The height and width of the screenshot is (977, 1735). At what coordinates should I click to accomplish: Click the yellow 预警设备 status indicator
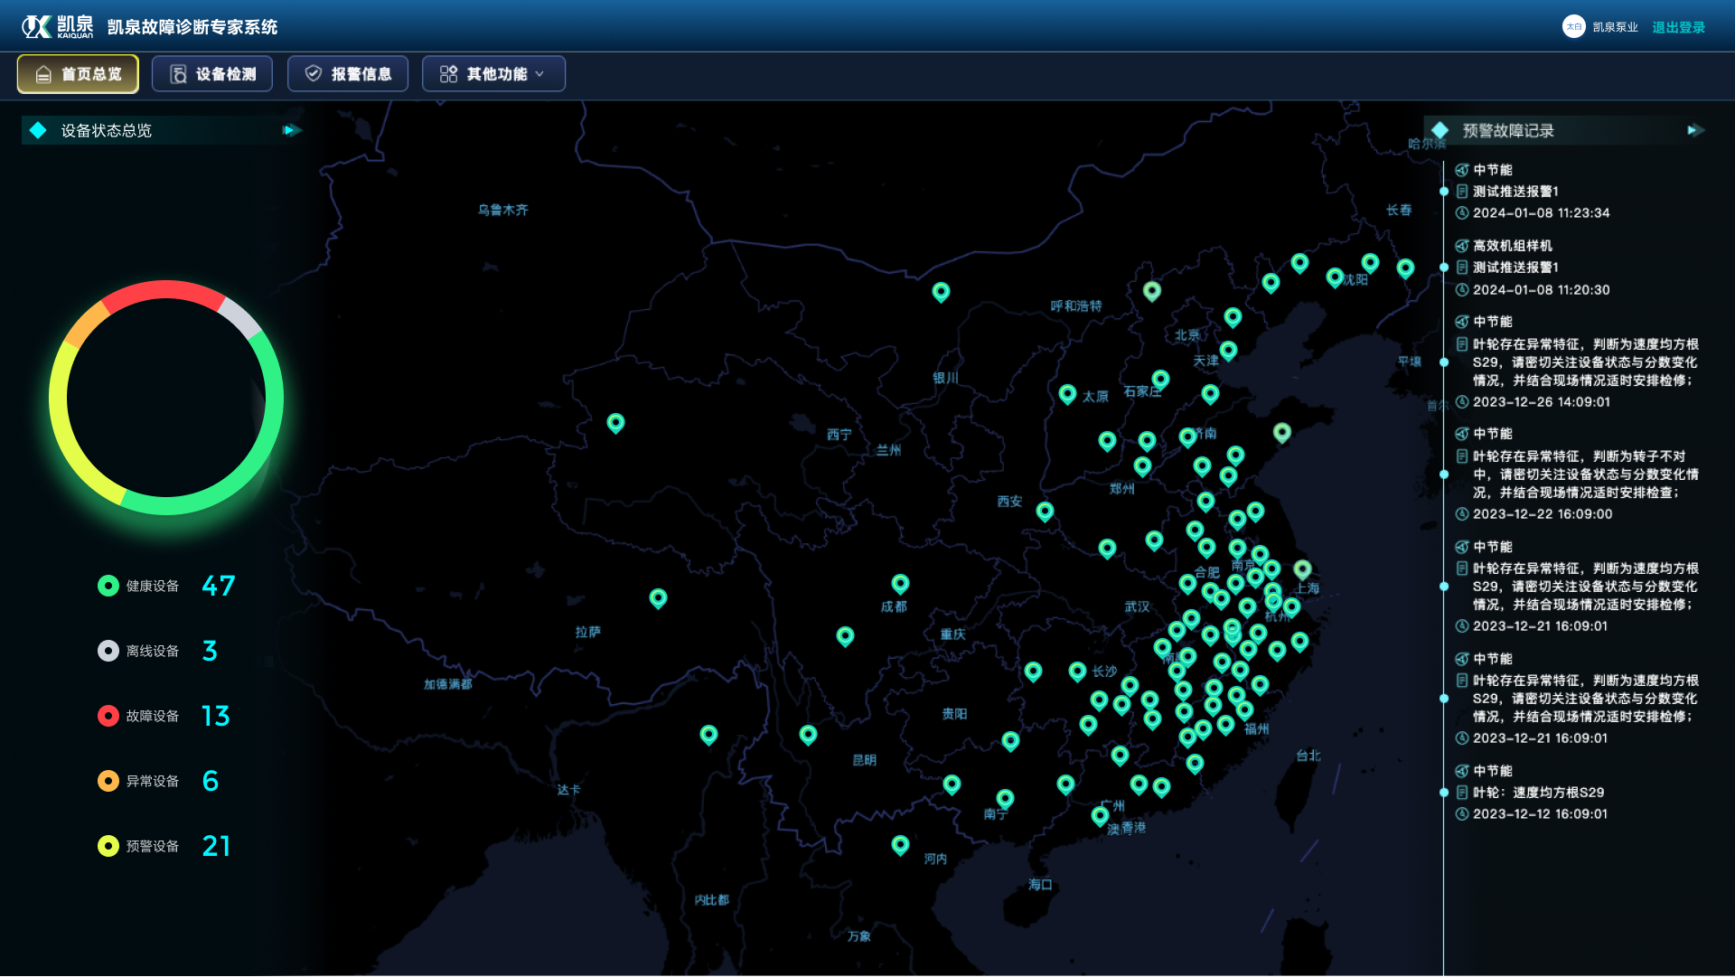tap(108, 846)
